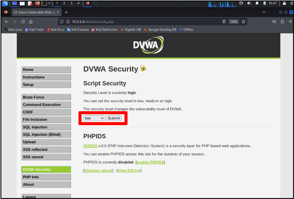Open the list all tabs chevron

(264, 12)
